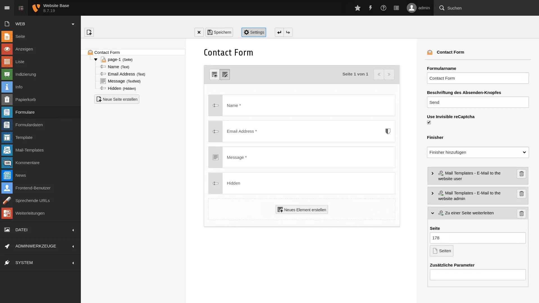Screen dimensions: 539x303
Task: Clear caches via the lightning bolt icon
Action: (370, 8)
